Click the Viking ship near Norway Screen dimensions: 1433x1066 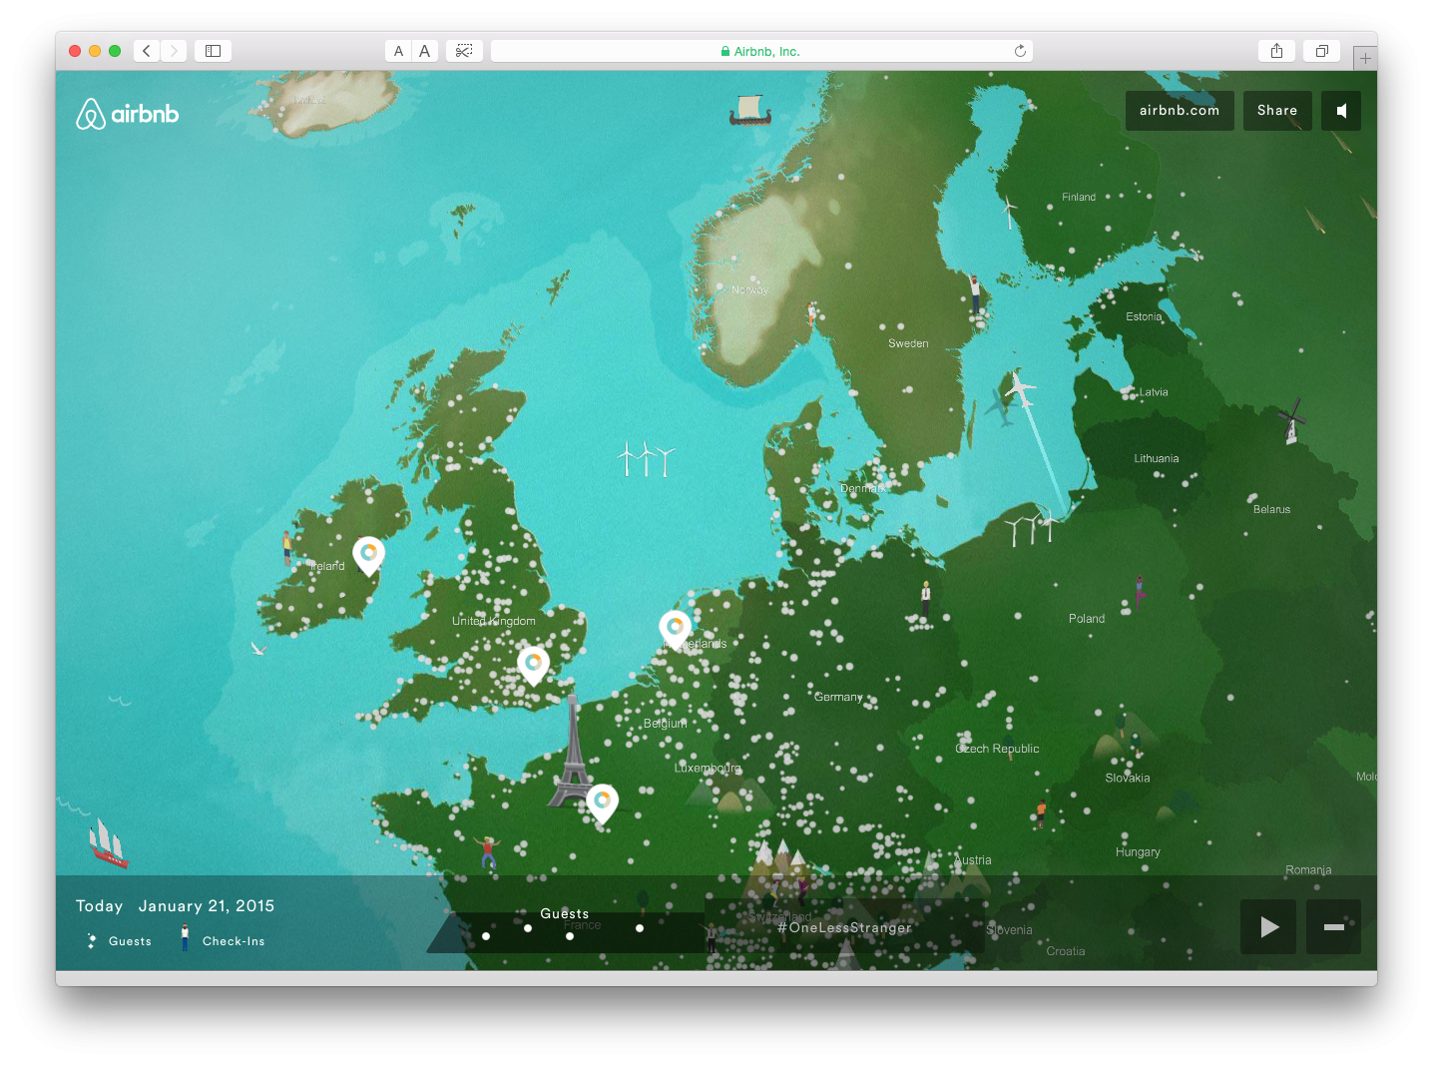(750, 110)
